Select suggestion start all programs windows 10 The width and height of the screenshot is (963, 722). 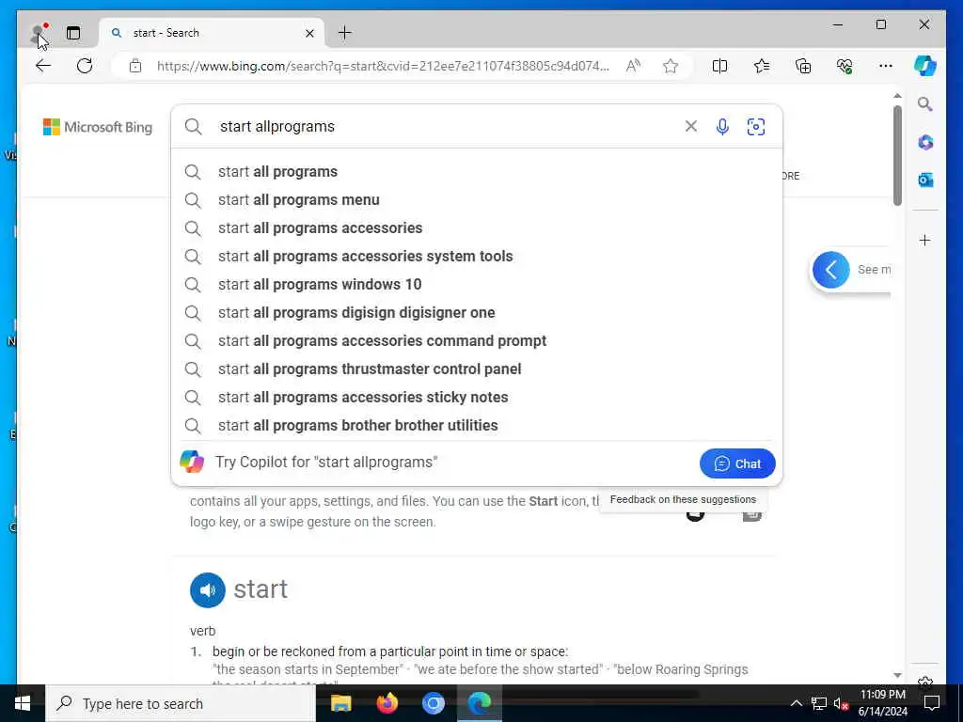(320, 285)
